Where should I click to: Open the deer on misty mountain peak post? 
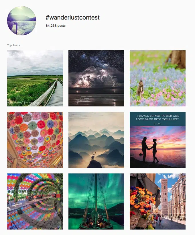[96, 140]
